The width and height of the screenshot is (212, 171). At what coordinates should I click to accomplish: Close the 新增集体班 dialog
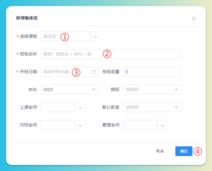point(194,19)
